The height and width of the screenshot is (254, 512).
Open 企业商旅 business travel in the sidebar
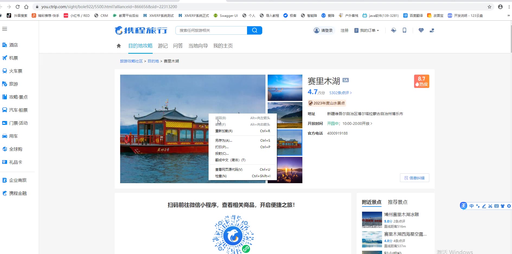coord(15,180)
